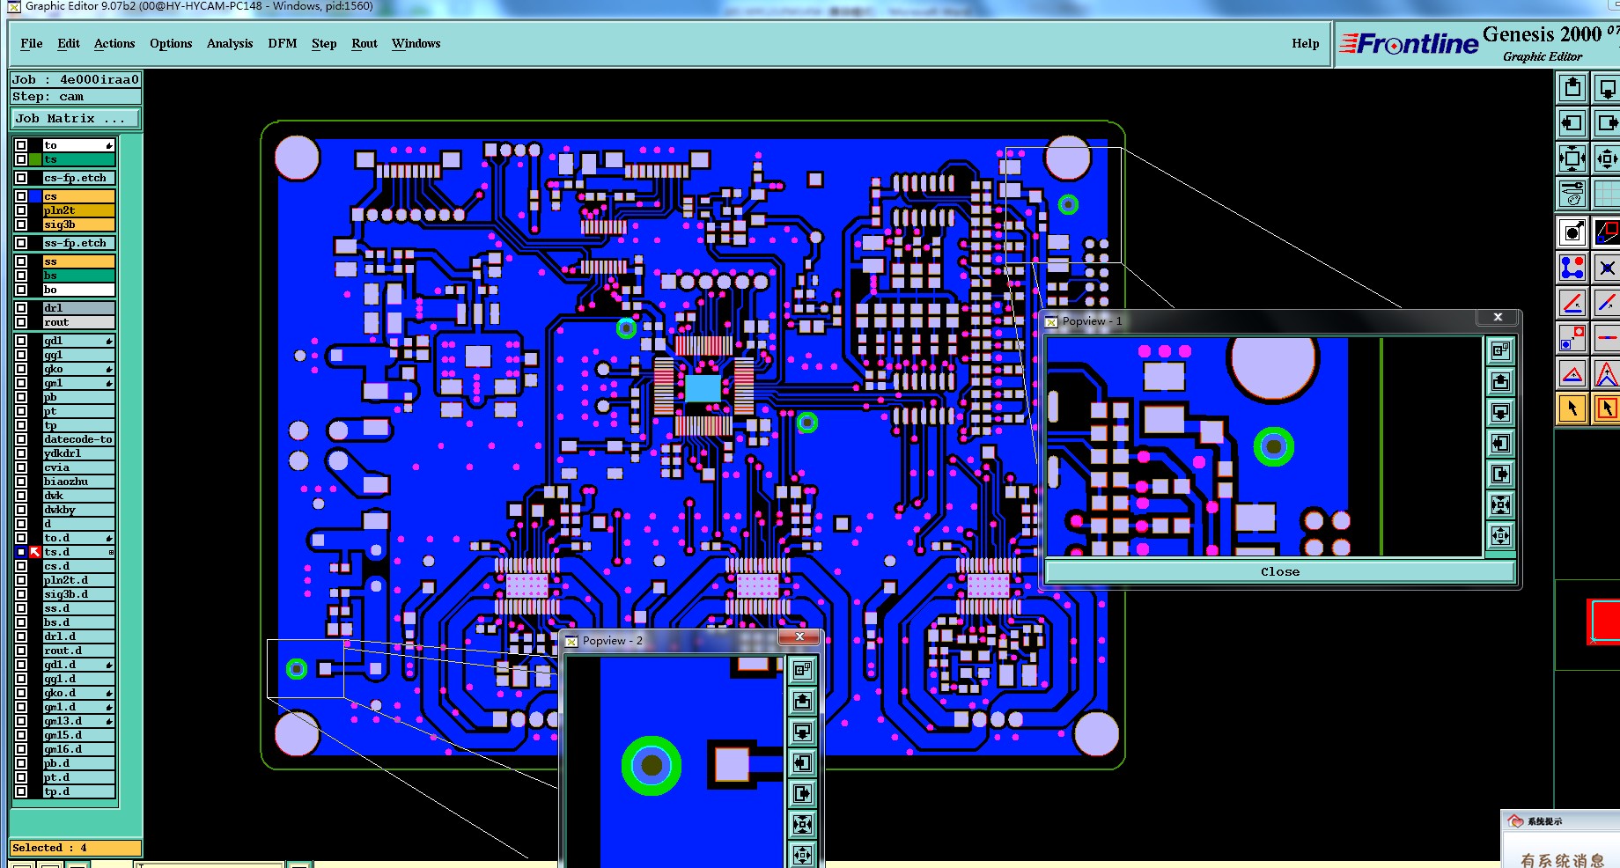
Task: Click small blue box on ts.d row
Action: (x=21, y=552)
